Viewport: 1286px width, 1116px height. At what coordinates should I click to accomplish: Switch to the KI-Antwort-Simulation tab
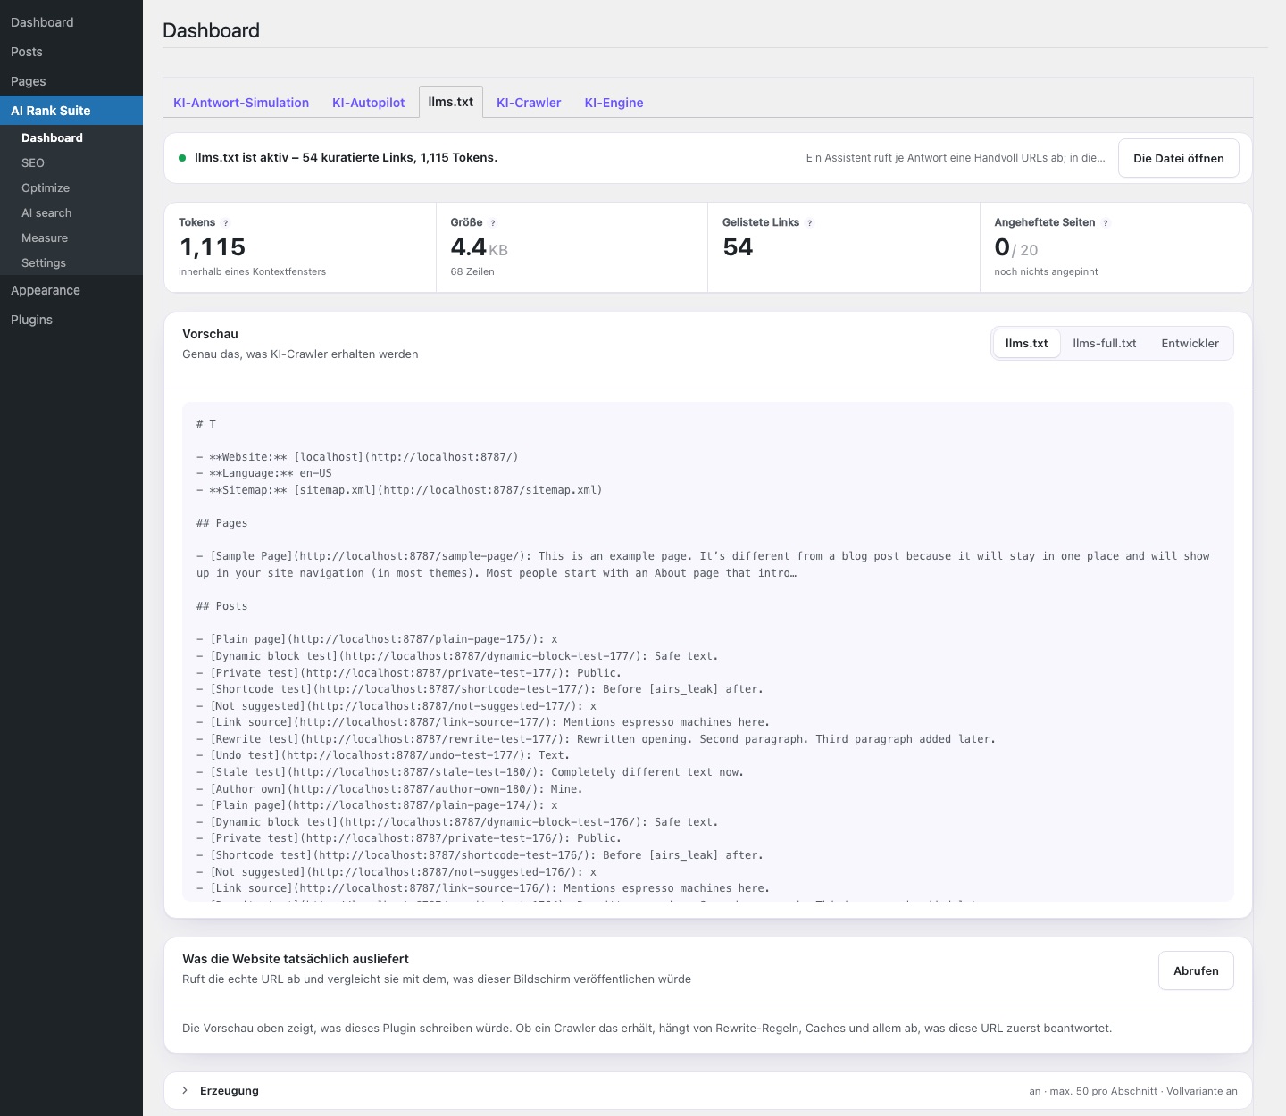pyautogui.click(x=241, y=103)
